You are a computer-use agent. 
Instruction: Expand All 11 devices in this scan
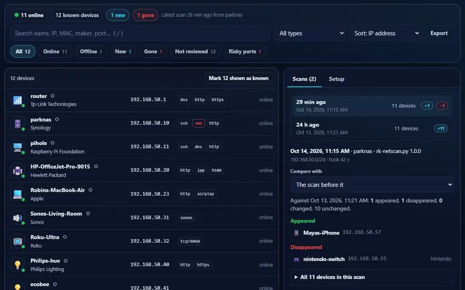[x=372, y=277]
